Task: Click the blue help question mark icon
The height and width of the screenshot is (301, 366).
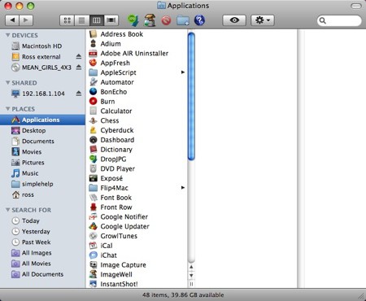Action: pyautogui.click(x=199, y=20)
